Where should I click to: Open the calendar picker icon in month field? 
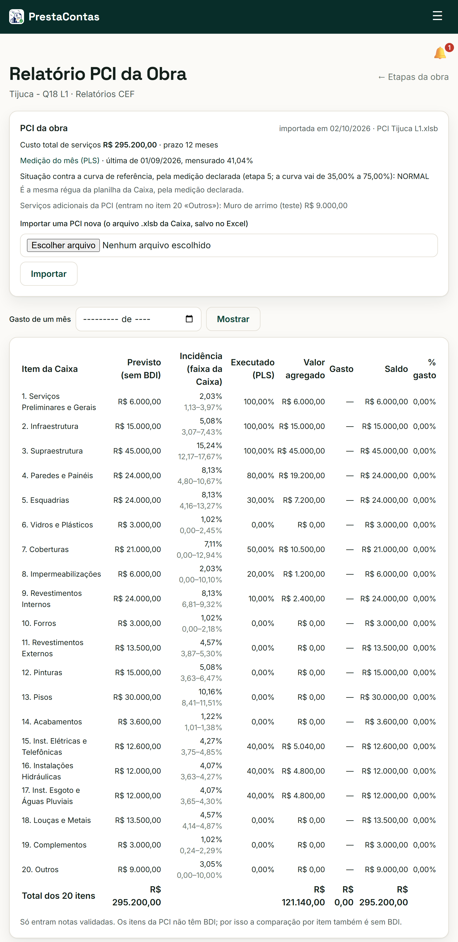[189, 319]
